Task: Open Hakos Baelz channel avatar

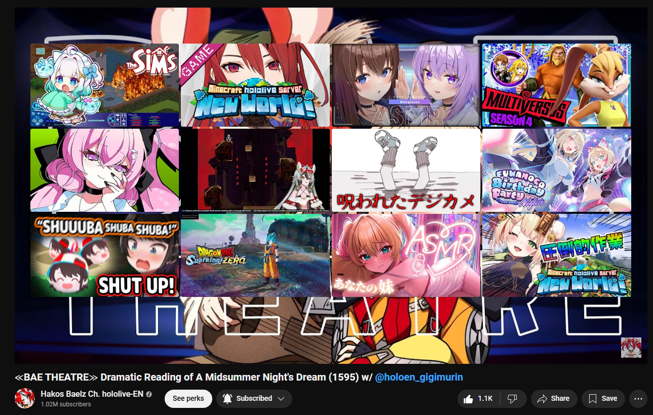Action: pyautogui.click(x=25, y=399)
